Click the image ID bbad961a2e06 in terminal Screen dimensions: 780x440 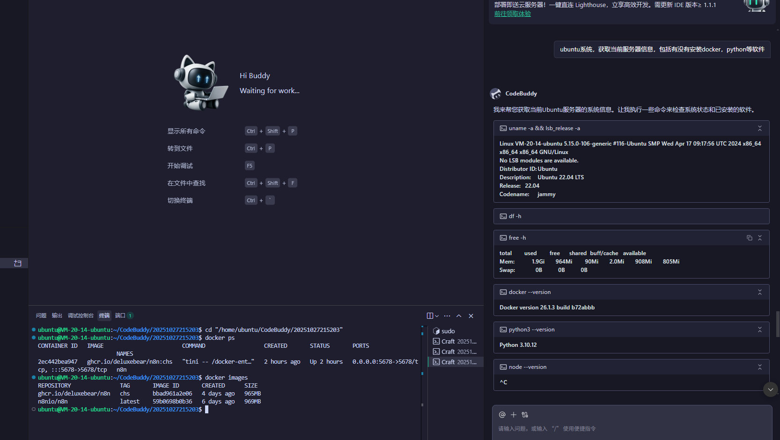(x=172, y=394)
